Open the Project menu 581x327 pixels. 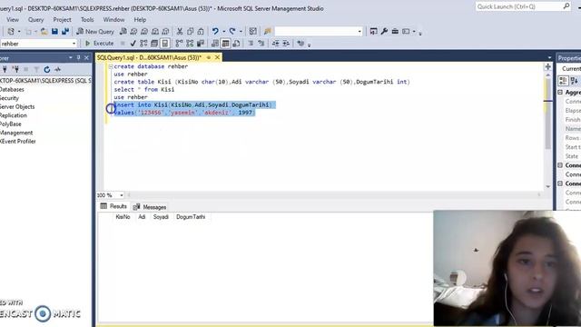coord(62,20)
